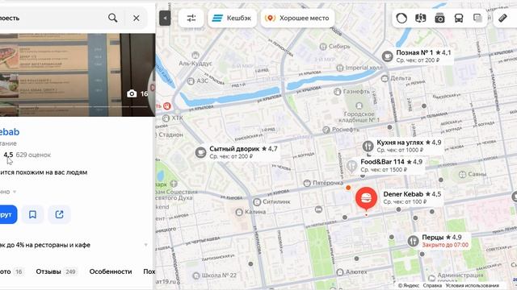The height and width of the screenshot is (290, 517).
Task: Toggle the Хорошее место filter chip
Action: (298, 18)
